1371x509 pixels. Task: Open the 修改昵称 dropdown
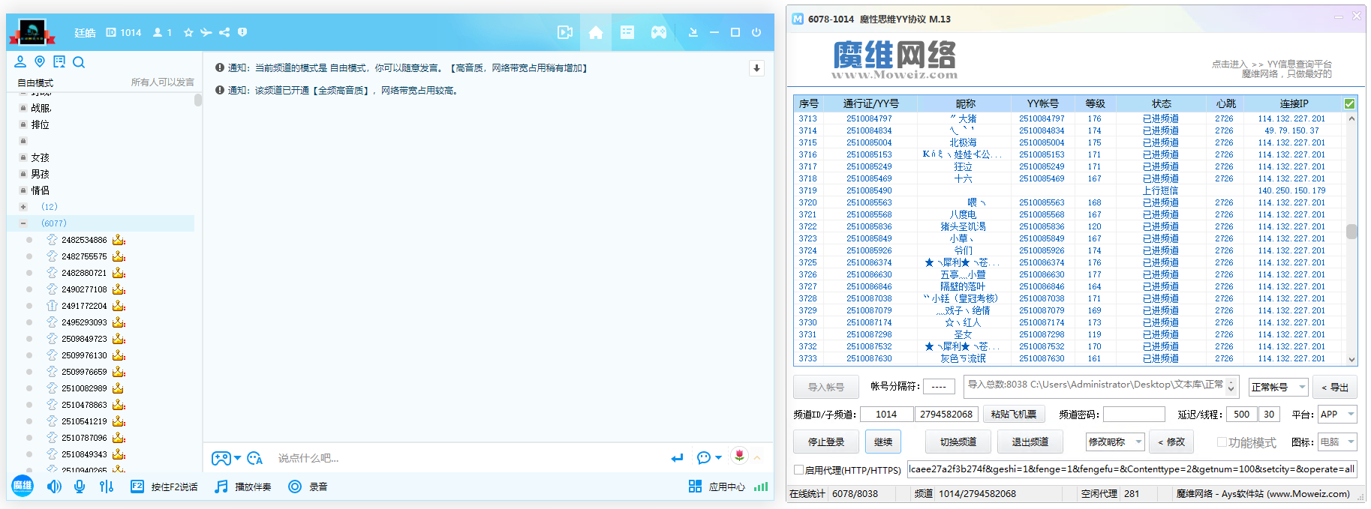1116,442
